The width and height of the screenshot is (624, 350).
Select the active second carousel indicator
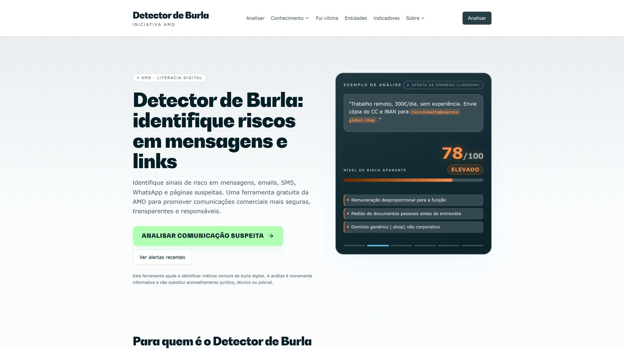(378, 246)
